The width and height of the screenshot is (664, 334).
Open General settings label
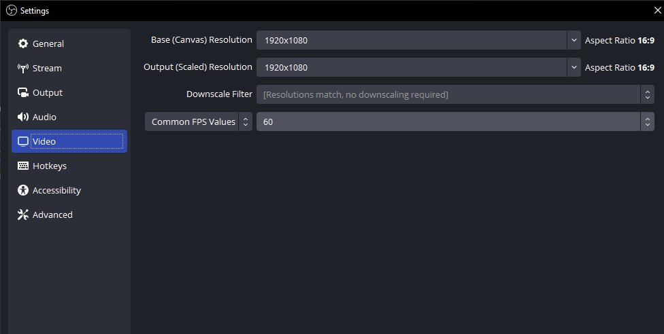click(x=48, y=43)
